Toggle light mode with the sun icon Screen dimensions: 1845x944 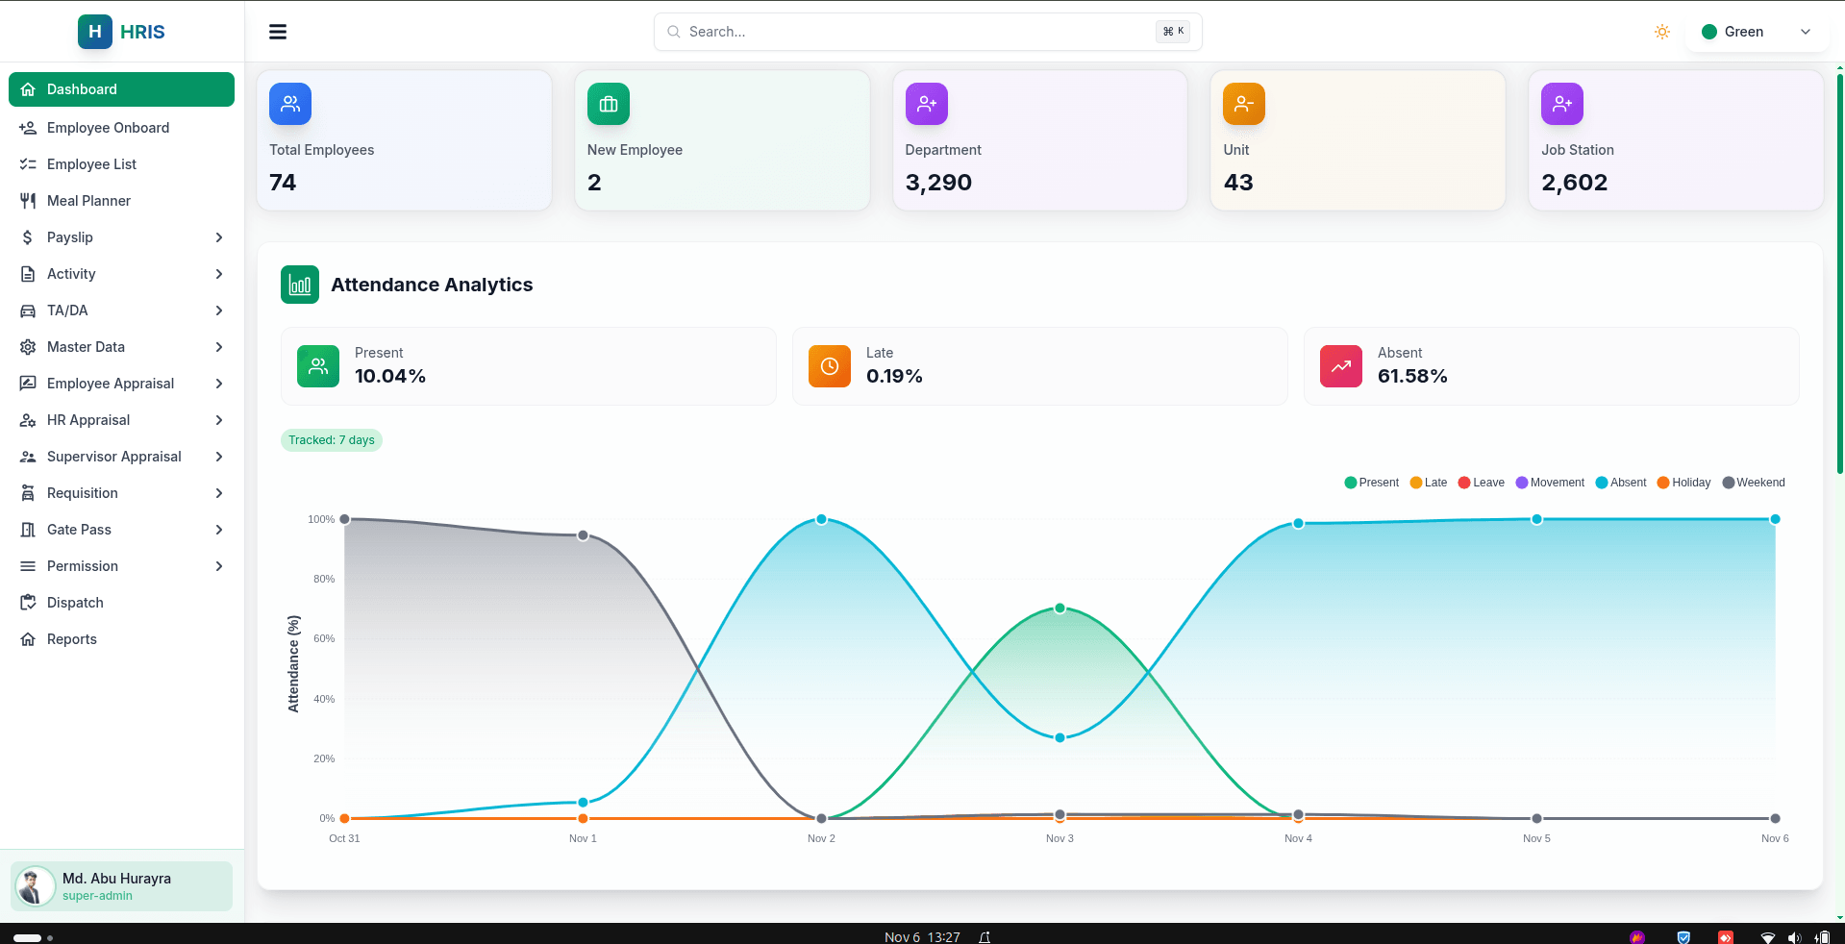(1661, 32)
